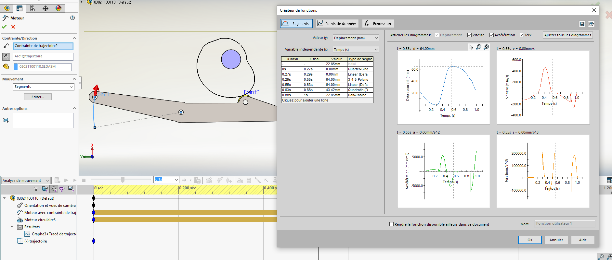Open the Valeur (y) Déplacement dropdown

point(356,38)
